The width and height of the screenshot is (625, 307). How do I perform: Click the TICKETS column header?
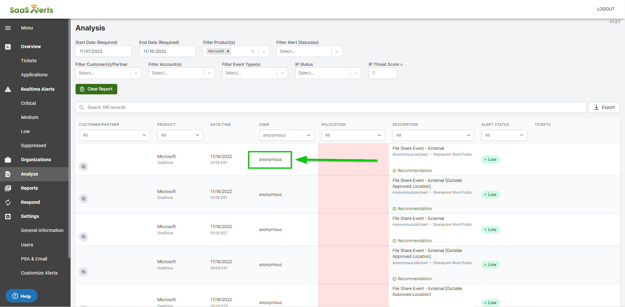click(x=543, y=125)
